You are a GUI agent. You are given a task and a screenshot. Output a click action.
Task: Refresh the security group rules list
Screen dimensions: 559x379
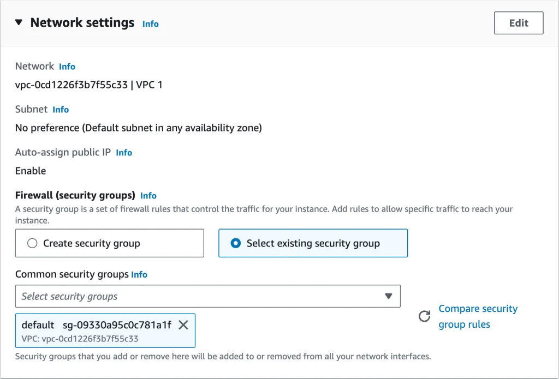point(424,316)
